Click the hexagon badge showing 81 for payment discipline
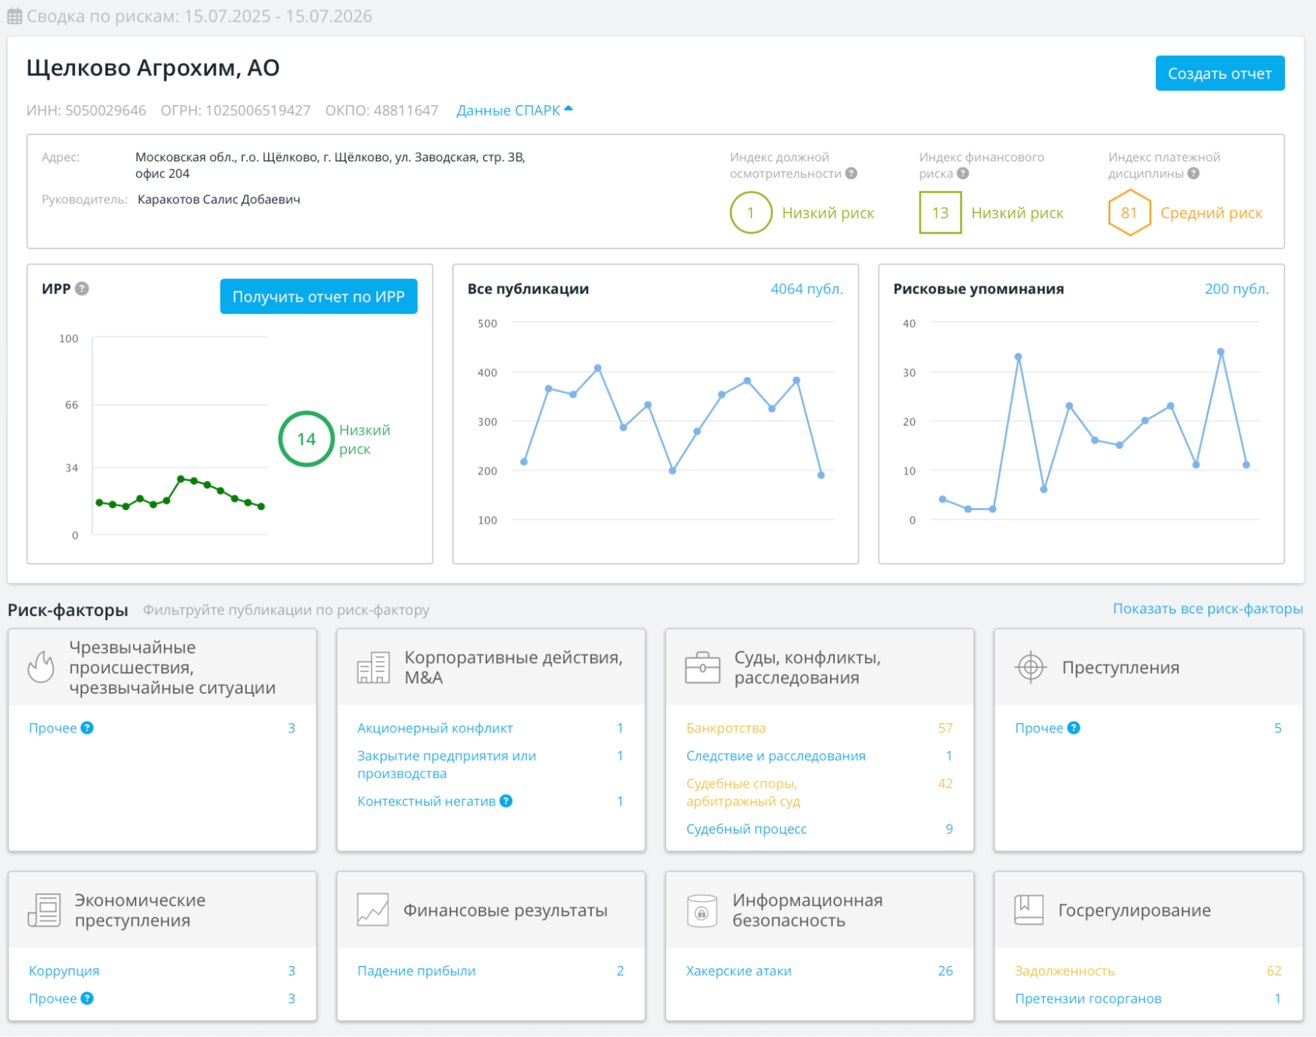The width and height of the screenshot is (1316, 1037). 1129,213
